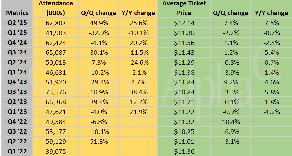The image size is (292, 156).
Task: Click the Q1 '23 ticket price $11.22
Action: 184,112
